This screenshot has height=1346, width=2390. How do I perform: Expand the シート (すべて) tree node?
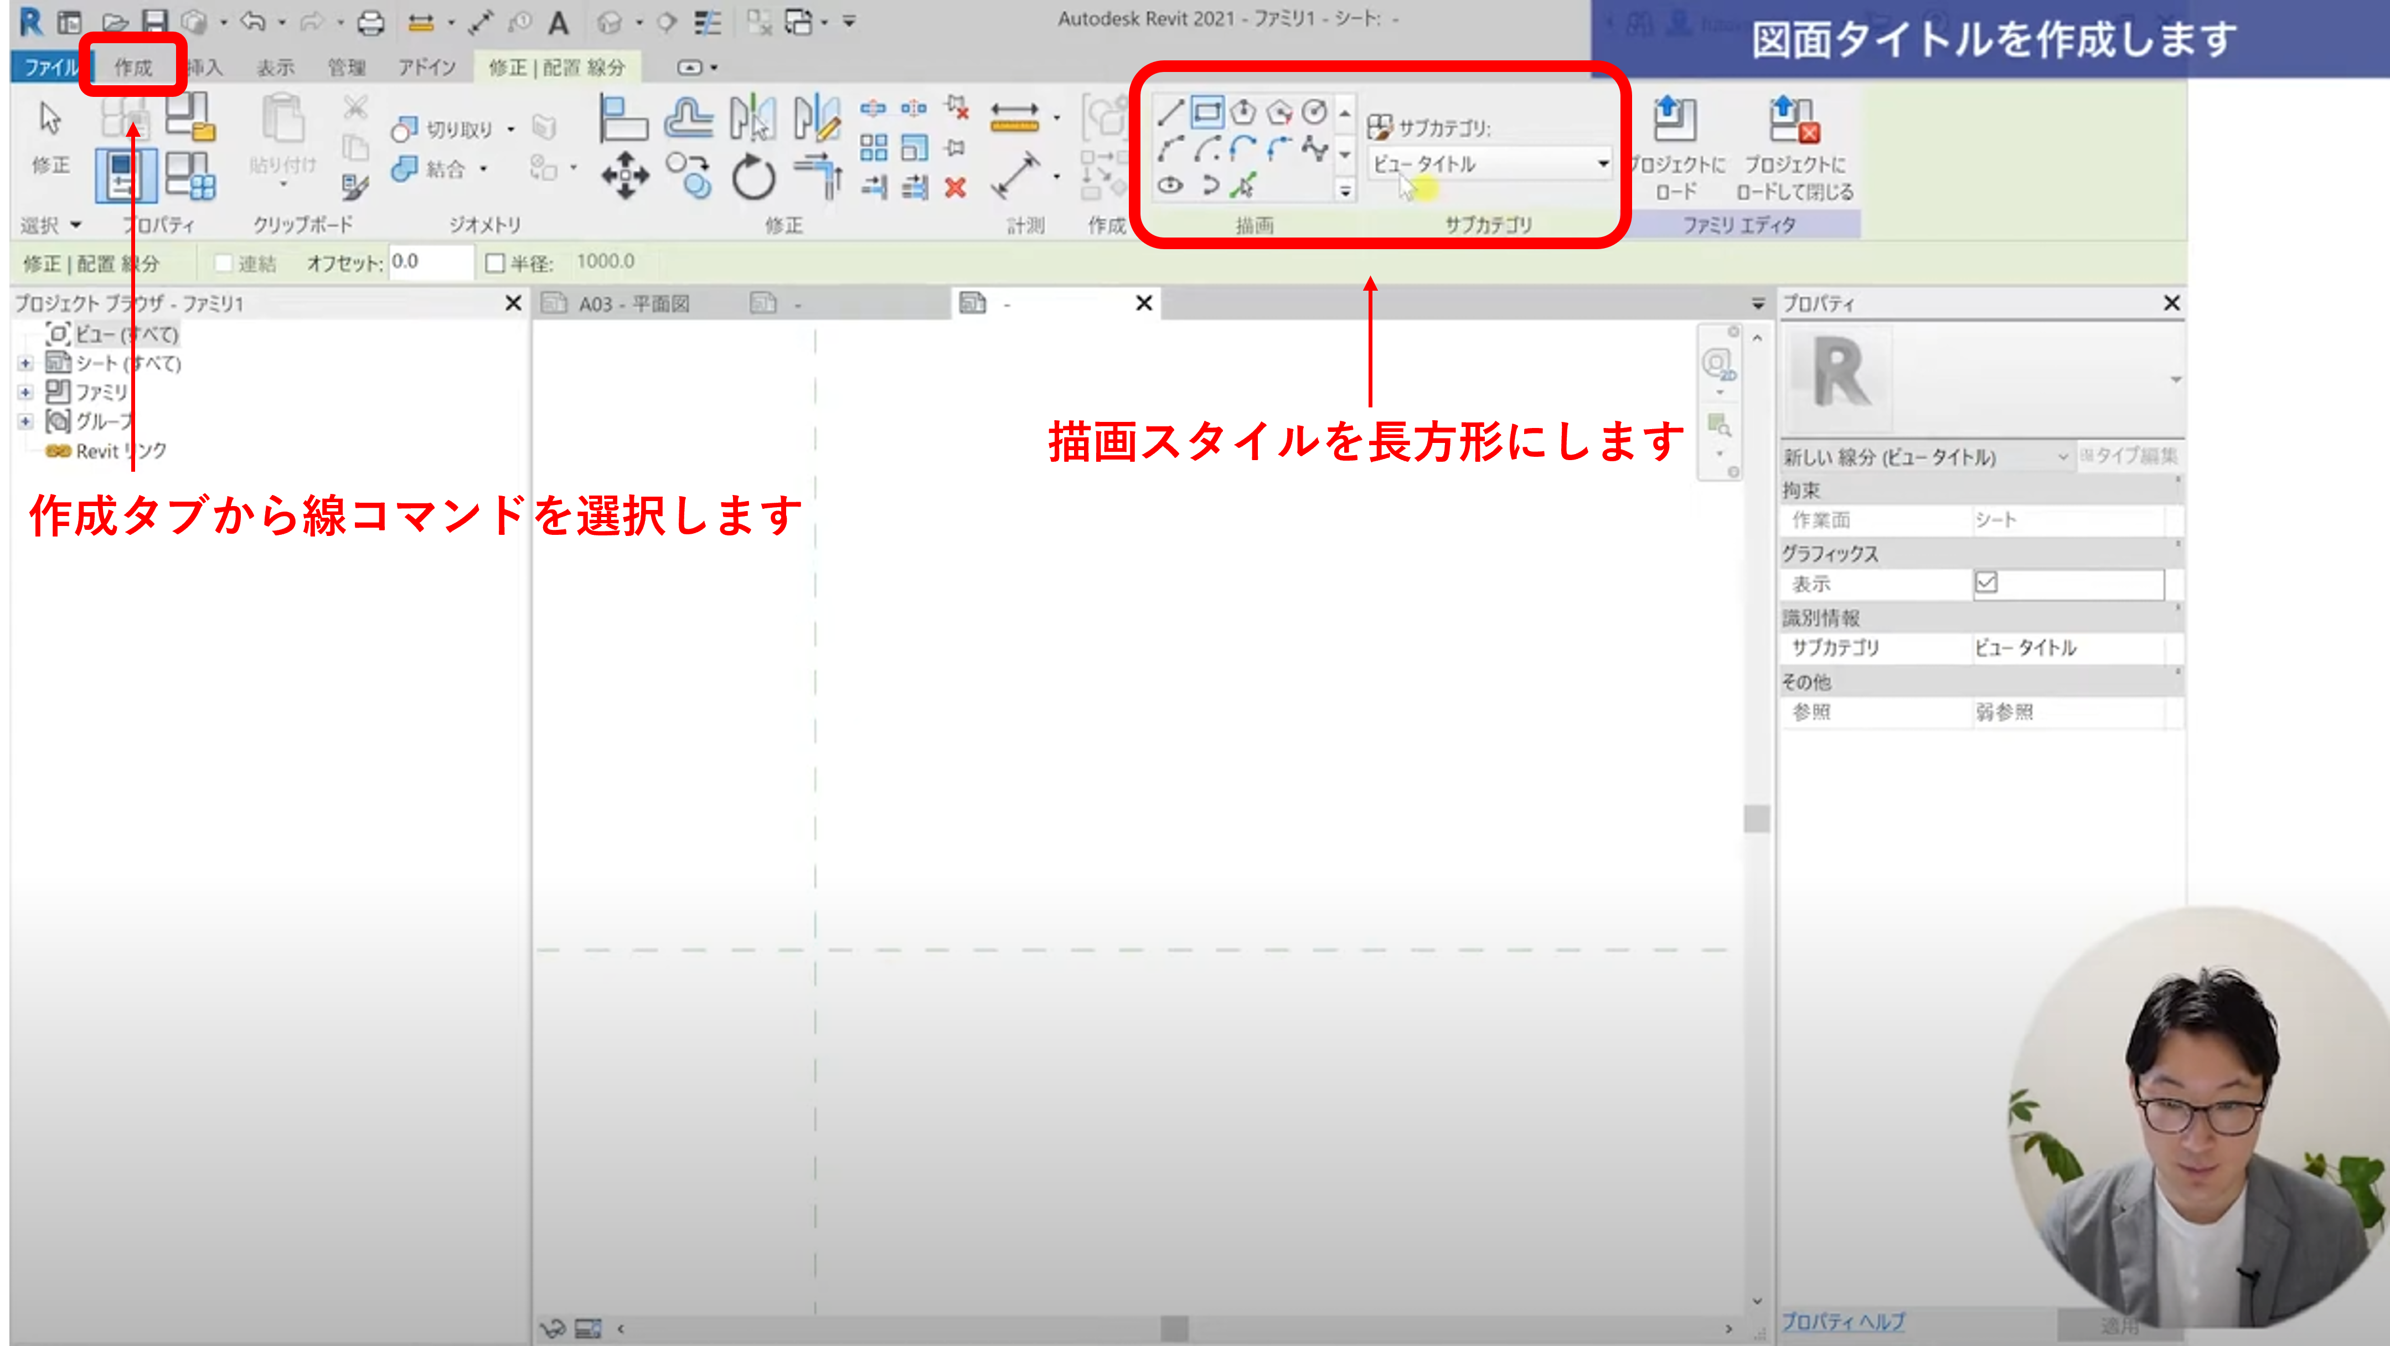pyautogui.click(x=25, y=364)
